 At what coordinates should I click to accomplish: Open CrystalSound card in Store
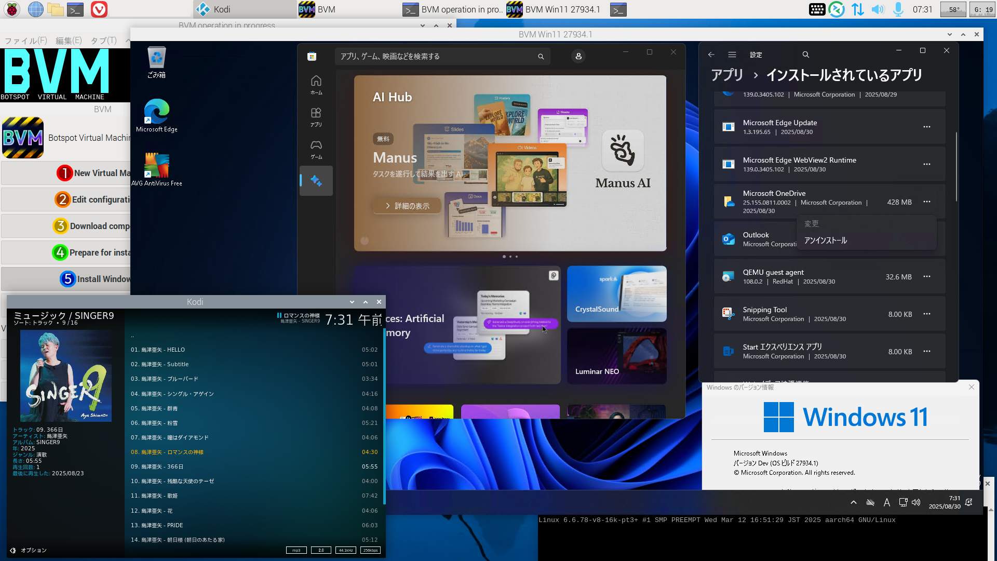pos(616,293)
